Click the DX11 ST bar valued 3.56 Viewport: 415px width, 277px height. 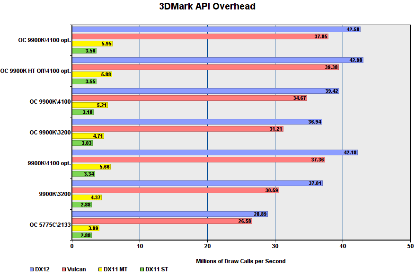[x=84, y=51]
